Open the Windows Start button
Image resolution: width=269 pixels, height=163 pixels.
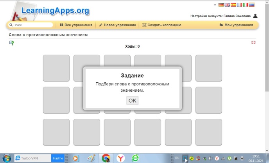coord(7,158)
